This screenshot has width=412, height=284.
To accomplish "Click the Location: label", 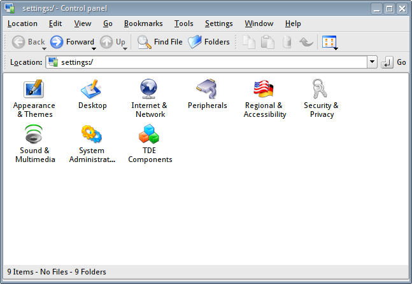I will pyautogui.click(x=26, y=62).
